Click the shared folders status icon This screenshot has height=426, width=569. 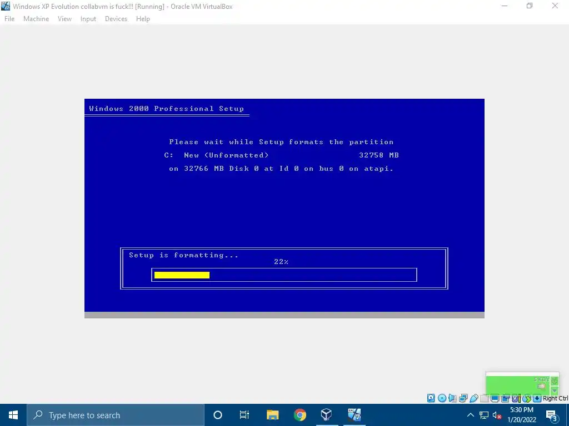484,398
